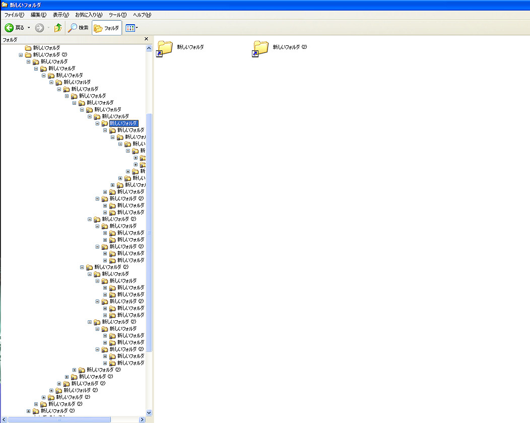
Task: Open the Views dropdown arrow
Action: tap(137, 28)
